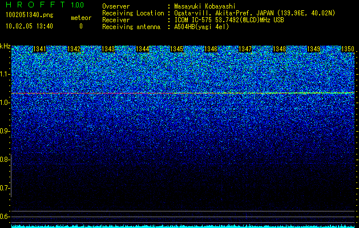359x228 pixels.
Task: Click the 1344 time marker
Action: click(143, 49)
